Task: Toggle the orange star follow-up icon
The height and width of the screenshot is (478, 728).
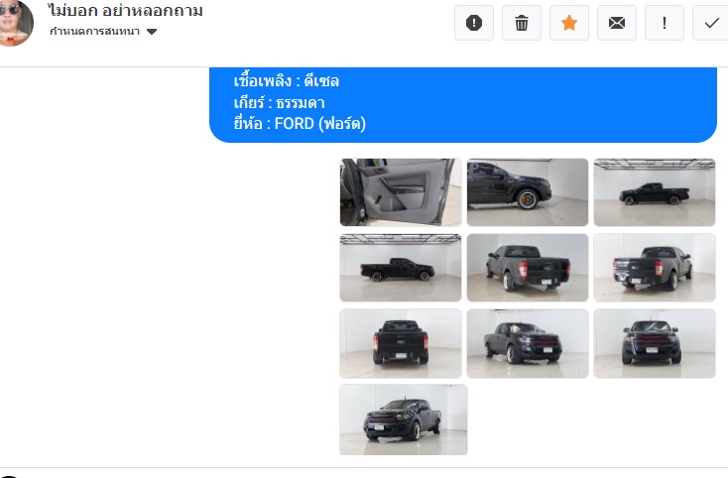Action: (569, 23)
